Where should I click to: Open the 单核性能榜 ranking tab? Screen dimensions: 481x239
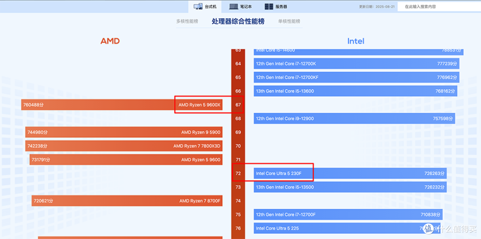[x=289, y=21]
